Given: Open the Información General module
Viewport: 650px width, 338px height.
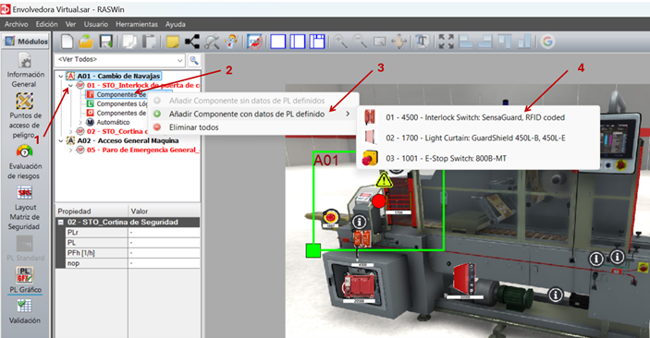Looking at the screenshot, I should (25, 70).
